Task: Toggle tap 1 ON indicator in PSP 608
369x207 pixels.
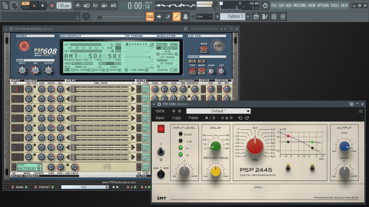Action: point(15,89)
